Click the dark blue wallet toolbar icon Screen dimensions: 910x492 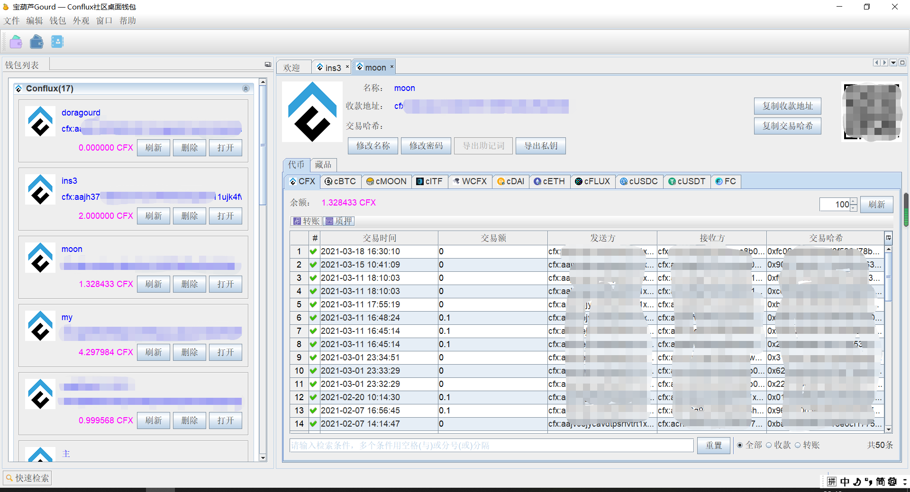tap(36, 42)
